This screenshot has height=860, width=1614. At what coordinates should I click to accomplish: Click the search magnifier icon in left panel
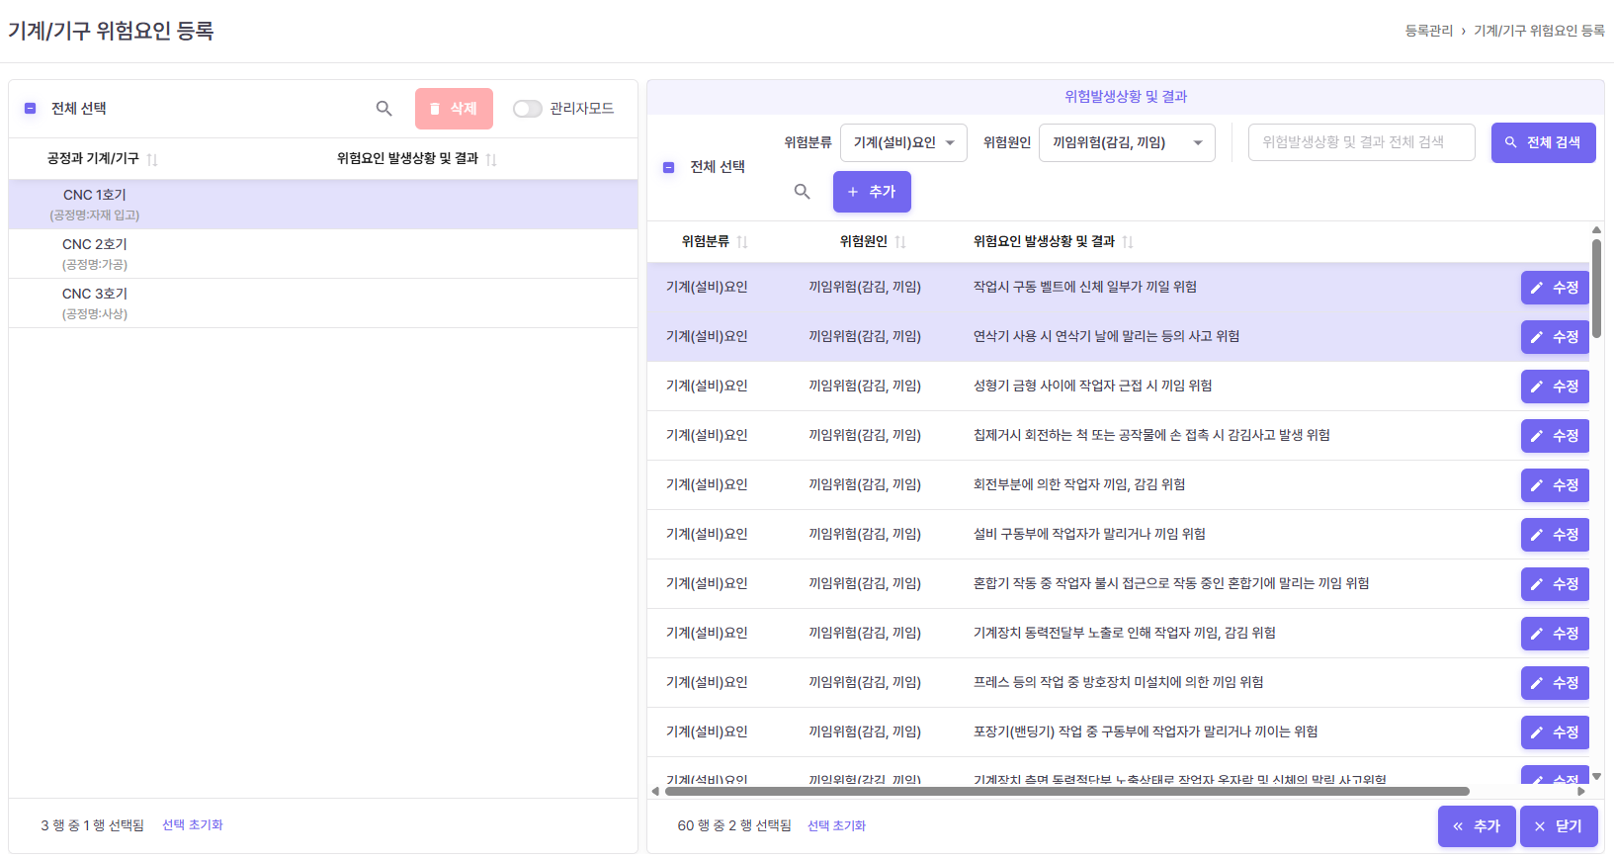pyautogui.click(x=384, y=109)
